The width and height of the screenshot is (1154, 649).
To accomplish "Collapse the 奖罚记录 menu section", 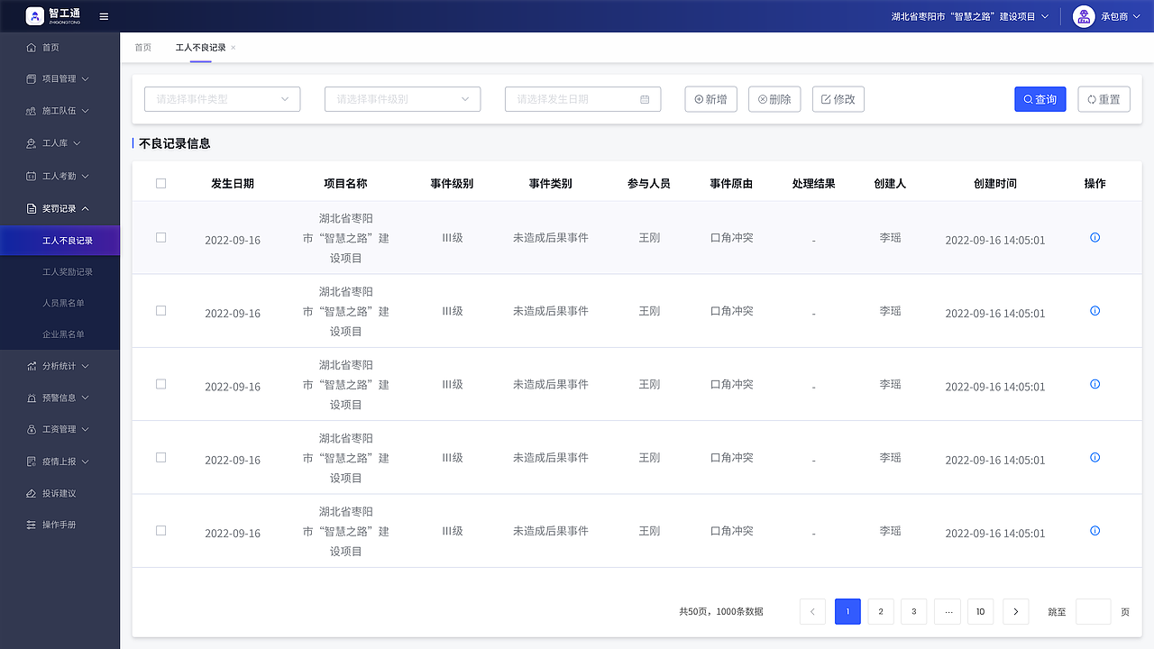I will [x=59, y=207].
